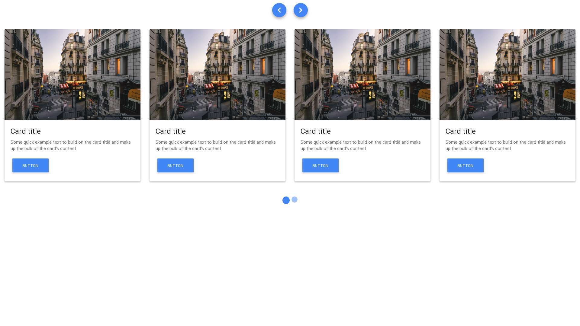Select the second carousel indicator dot
The width and height of the screenshot is (580, 326).
295,200
